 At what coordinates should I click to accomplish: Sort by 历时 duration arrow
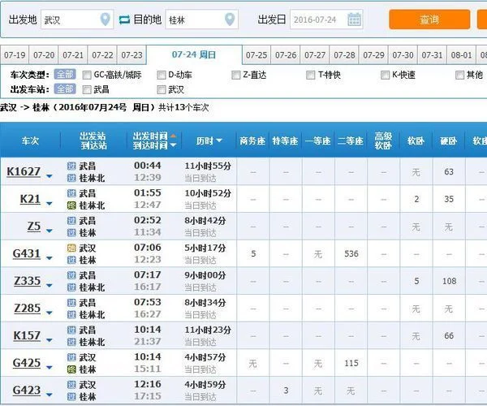click(219, 140)
